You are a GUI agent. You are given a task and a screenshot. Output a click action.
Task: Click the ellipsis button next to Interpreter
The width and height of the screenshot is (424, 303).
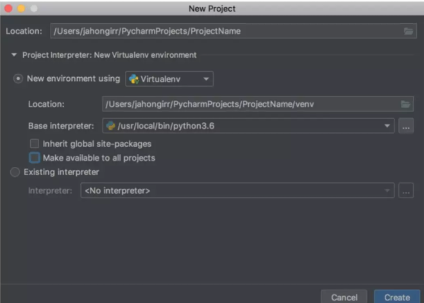[x=406, y=191]
